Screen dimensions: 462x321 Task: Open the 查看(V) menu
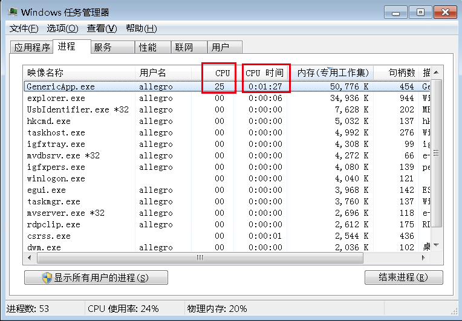(x=102, y=28)
